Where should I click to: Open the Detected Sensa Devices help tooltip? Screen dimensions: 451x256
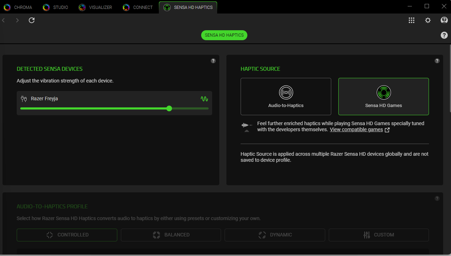[213, 61]
